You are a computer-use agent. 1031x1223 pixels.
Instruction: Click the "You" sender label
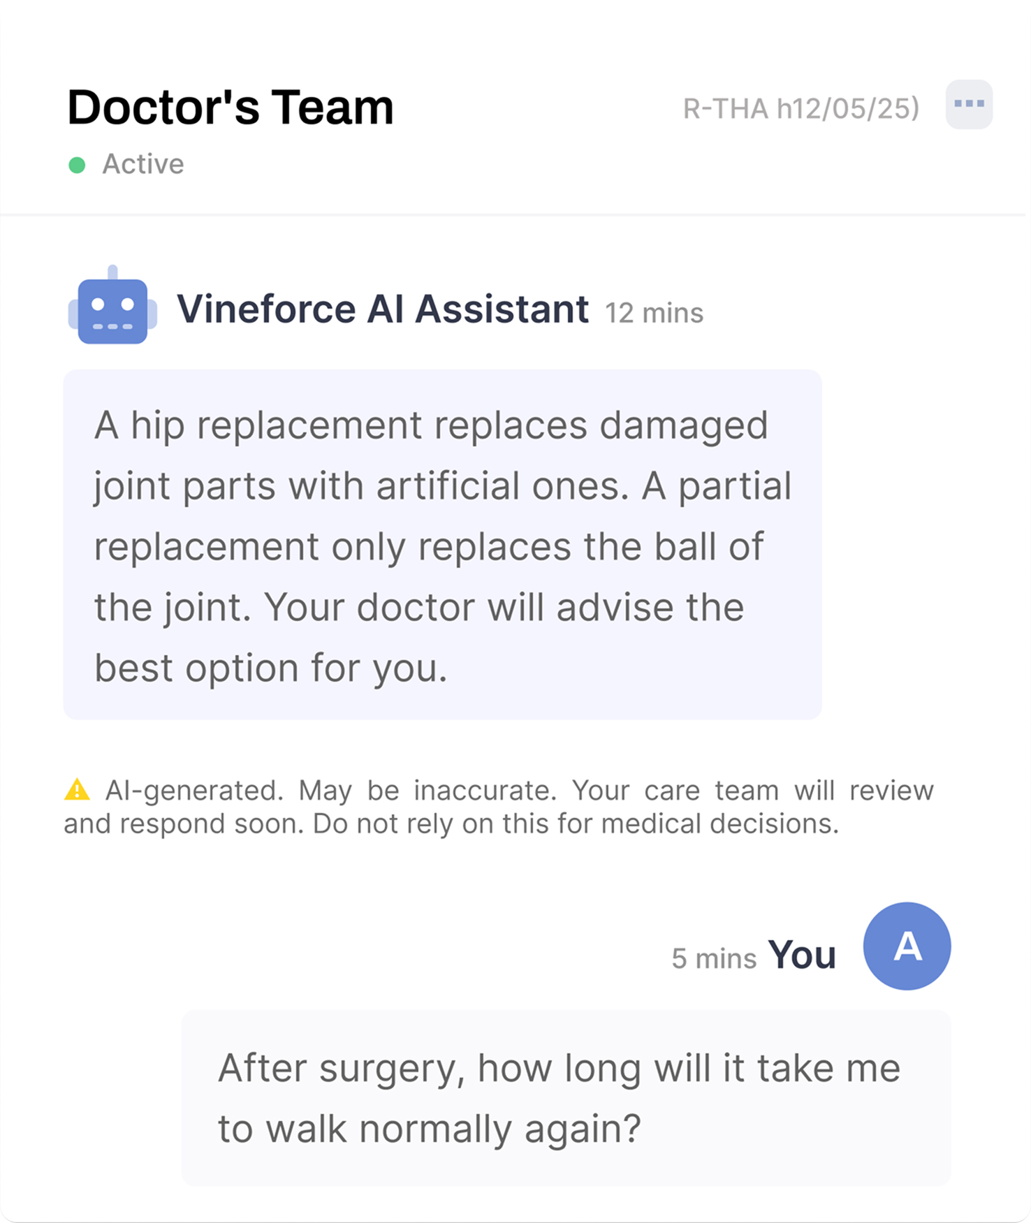click(802, 954)
